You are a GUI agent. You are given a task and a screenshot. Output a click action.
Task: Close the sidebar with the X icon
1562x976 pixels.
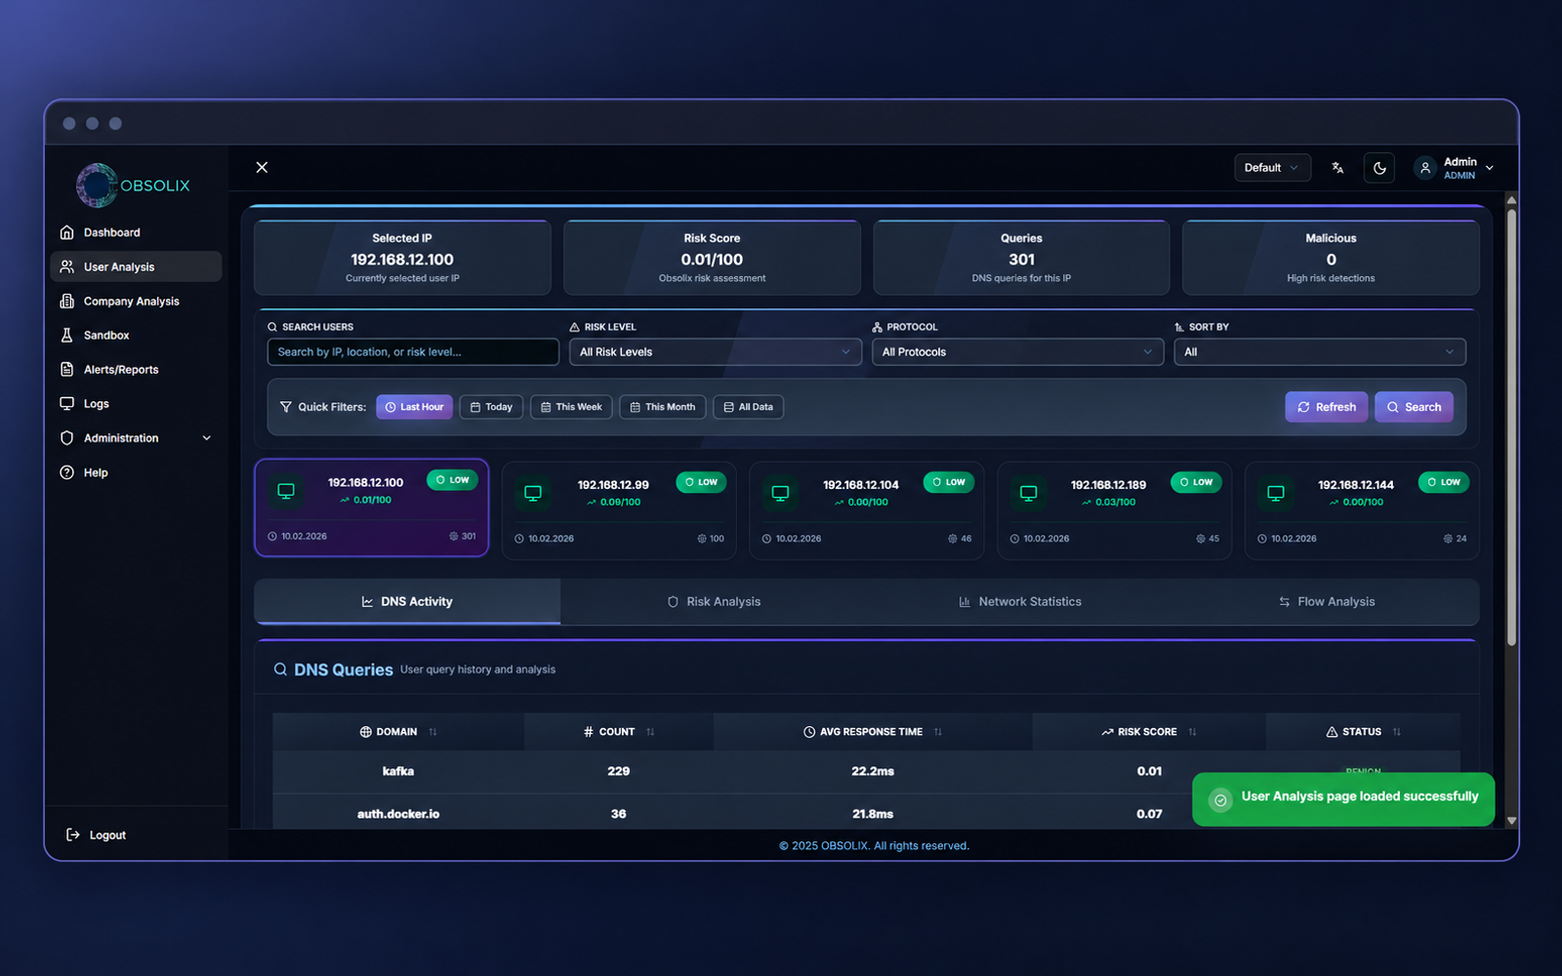click(262, 167)
